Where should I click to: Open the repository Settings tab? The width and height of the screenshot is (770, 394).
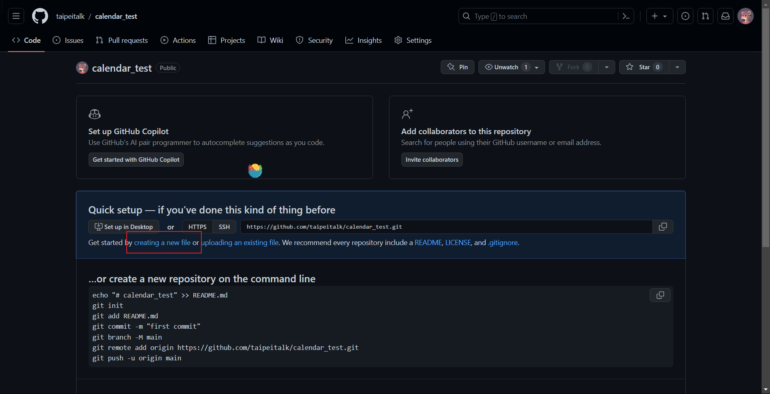[413, 40]
